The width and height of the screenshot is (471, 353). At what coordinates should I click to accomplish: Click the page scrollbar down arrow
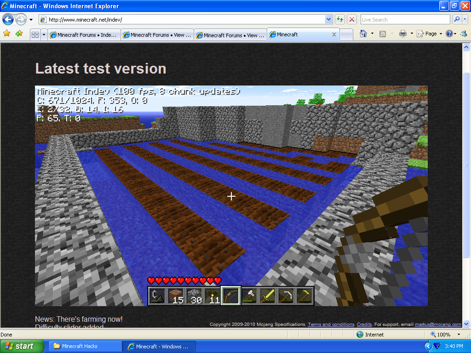[x=466, y=324]
